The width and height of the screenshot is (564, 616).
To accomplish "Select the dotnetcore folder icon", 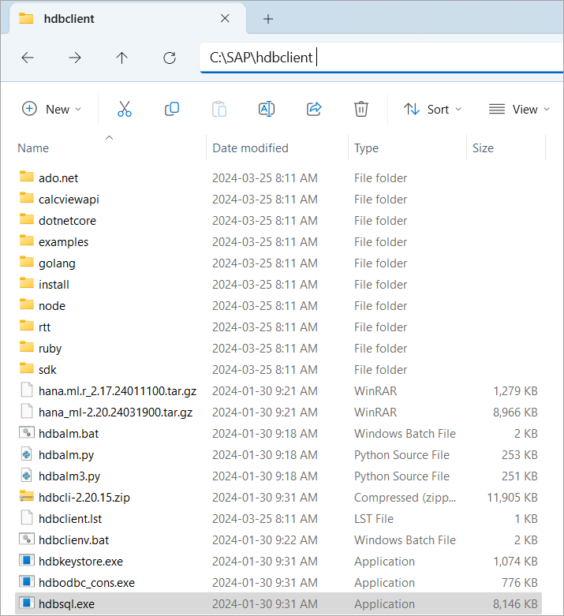I will coord(26,219).
